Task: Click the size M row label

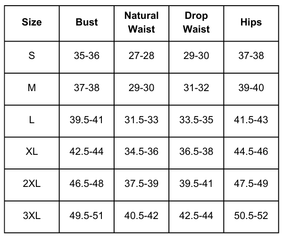Action: pos(32,88)
